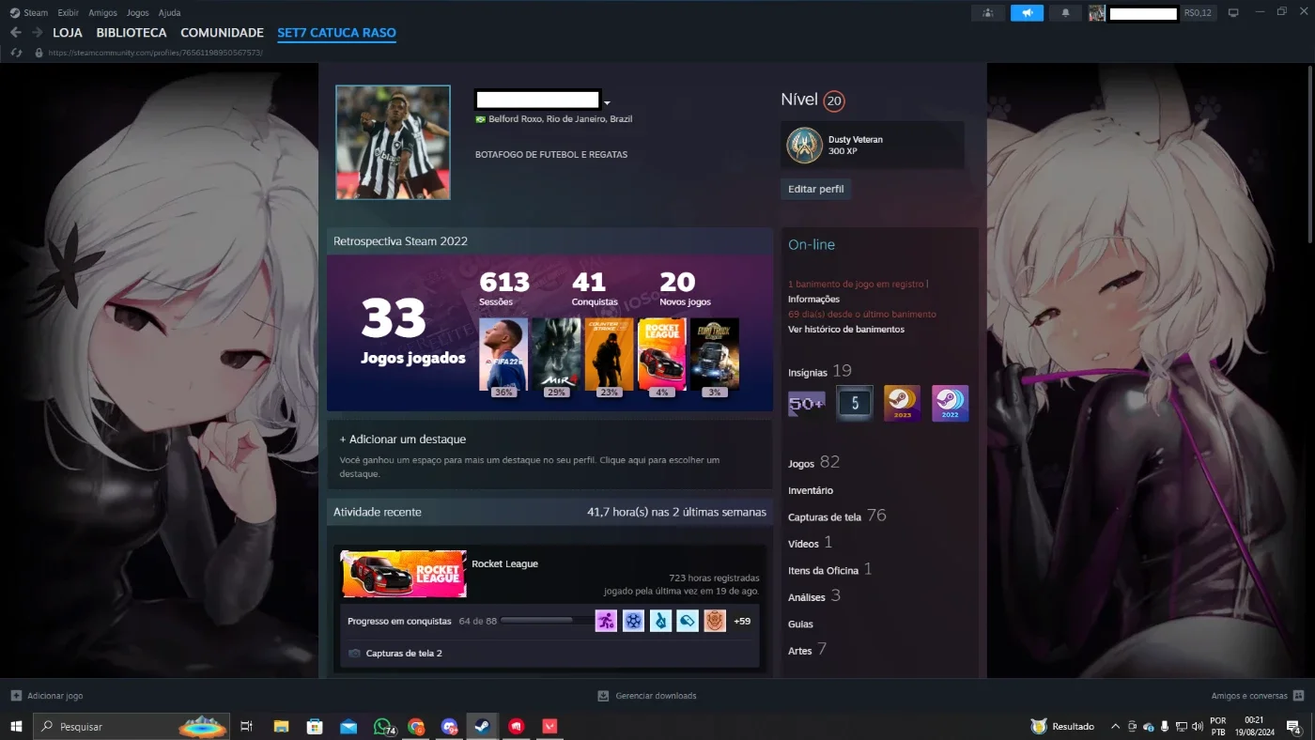Open the Ajuda menu
This screenshot has height=740, width=1315.
[x=169, y=13]
